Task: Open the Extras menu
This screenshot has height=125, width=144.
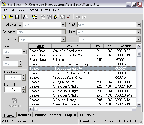Action: pos(46,10)
